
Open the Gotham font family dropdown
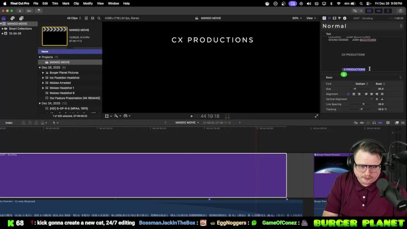[x=362, y=84]
